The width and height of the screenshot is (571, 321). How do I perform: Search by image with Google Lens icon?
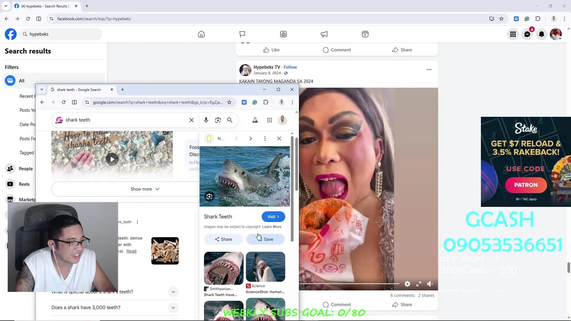coord(218,120)
